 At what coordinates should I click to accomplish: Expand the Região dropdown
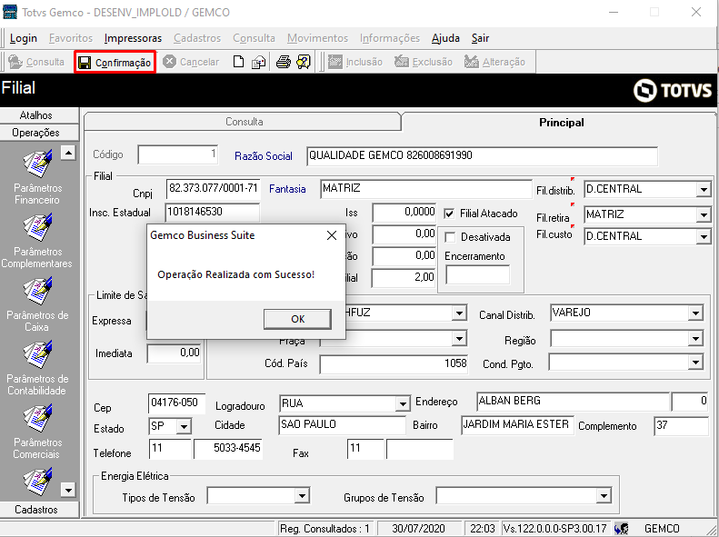695,339
